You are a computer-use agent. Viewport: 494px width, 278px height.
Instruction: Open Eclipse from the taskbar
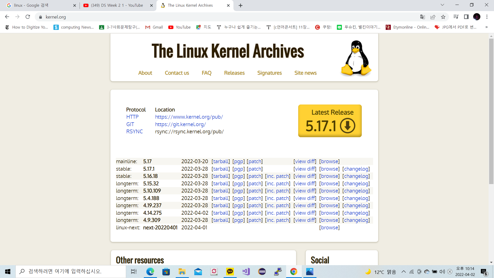click(x=262, y=272)
